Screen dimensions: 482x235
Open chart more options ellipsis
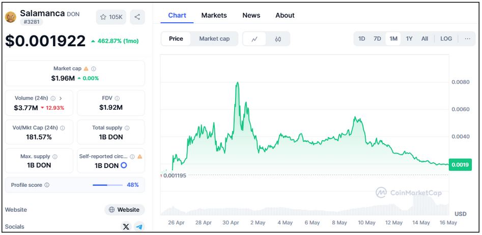point(468,39)
